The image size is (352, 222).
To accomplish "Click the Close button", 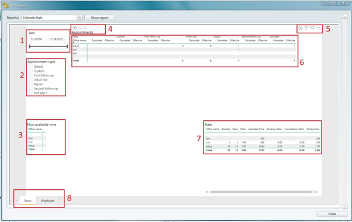I will pos(332,214).
